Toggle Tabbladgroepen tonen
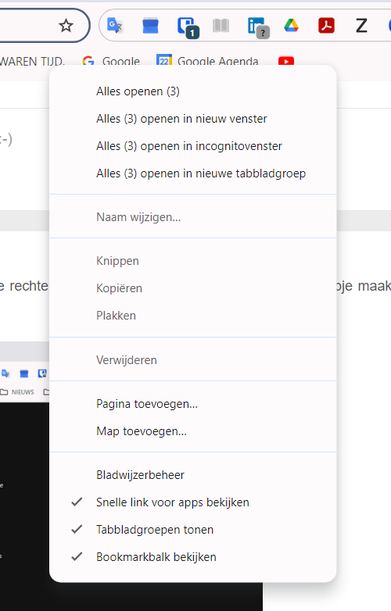The width and height of the screenshot is (391, 611). (x=192, y=530)
